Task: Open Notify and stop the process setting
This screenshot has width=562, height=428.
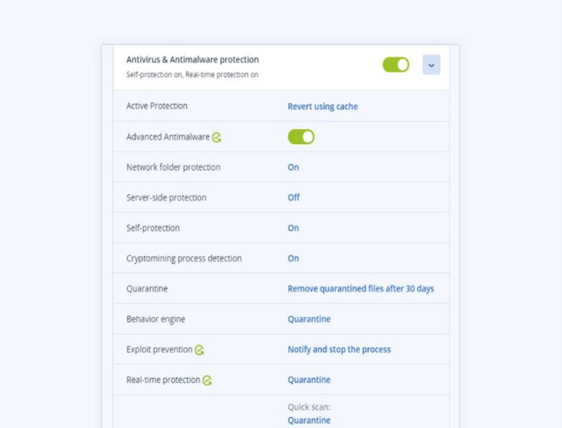Action: click(339, 350)
